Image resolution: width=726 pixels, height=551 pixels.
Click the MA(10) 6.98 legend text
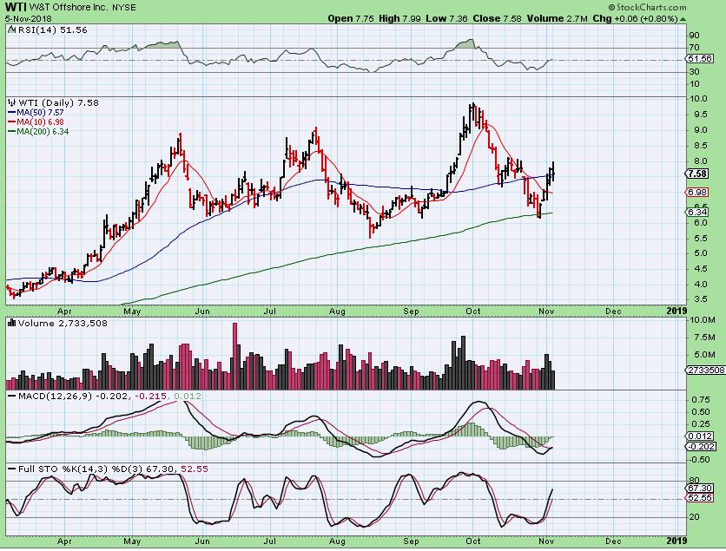(x=41, y=122)
